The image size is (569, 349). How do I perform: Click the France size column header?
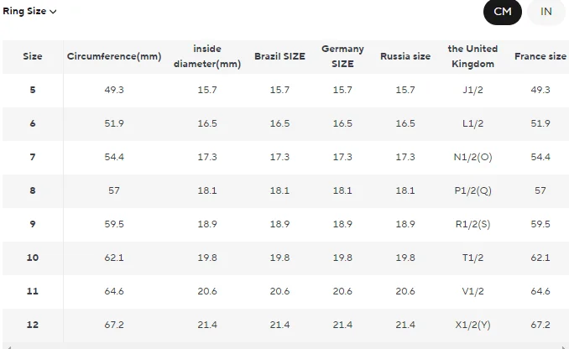[x=540, y=56]
